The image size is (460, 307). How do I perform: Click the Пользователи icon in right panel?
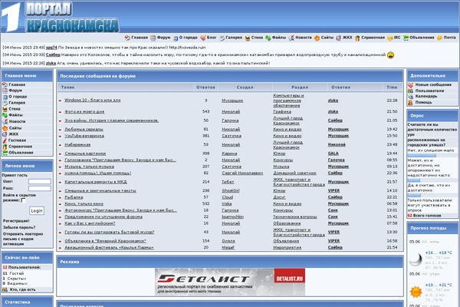click(x=410, y=91)
